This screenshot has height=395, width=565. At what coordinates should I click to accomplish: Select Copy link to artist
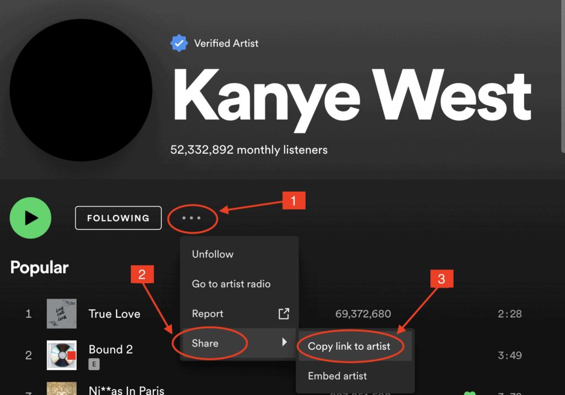pyautogui.click(x=355, y=346)
